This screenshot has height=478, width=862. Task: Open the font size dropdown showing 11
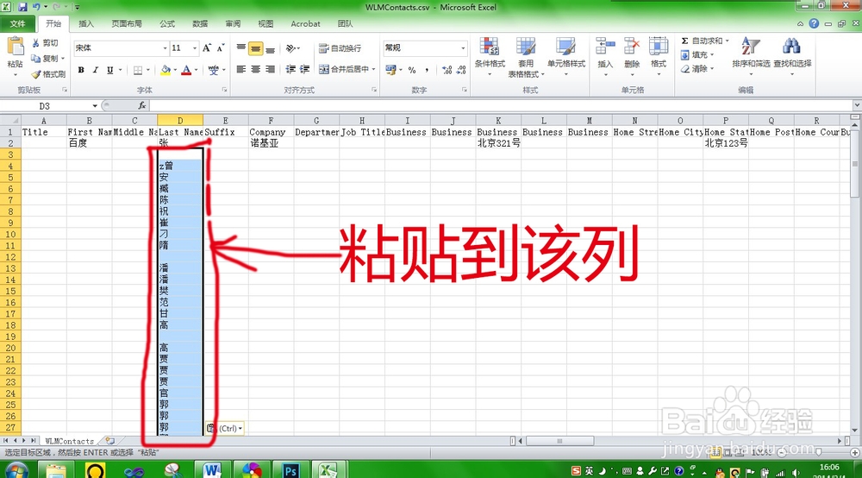click(195, 48)
